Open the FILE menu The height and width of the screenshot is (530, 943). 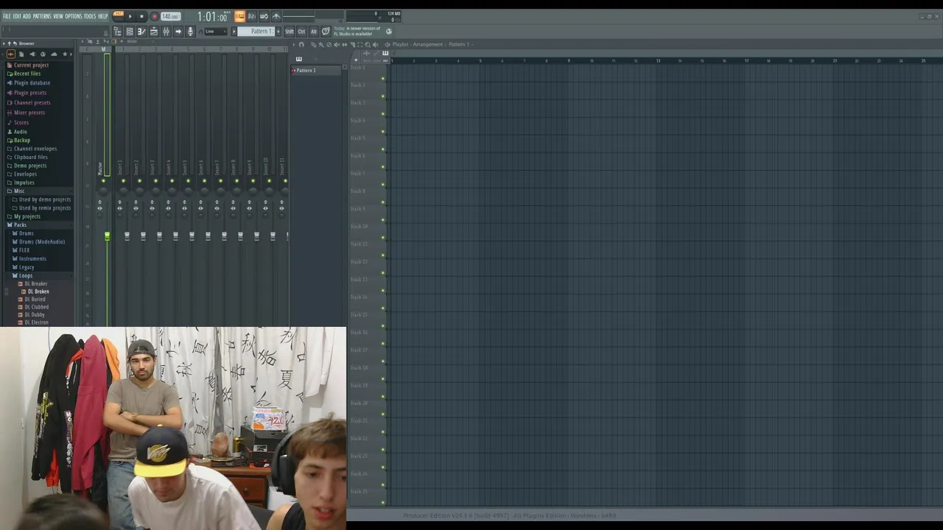point(7,16)
